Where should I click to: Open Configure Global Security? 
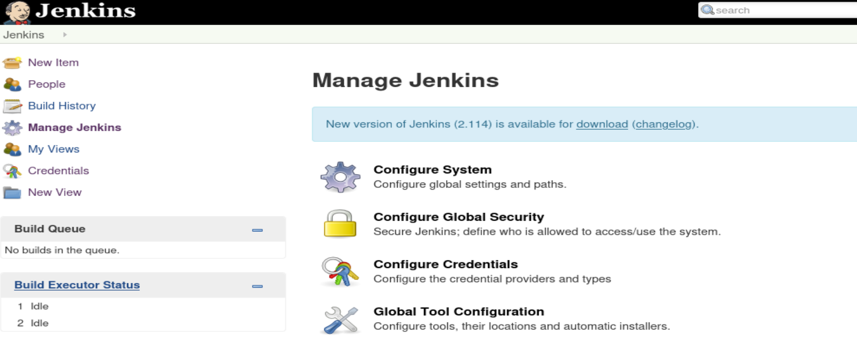pos(459,217)
